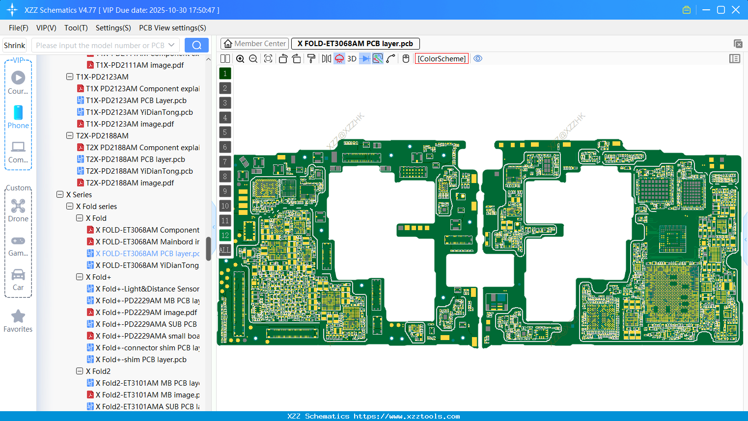Select the Zoom In tool
The height and width of the screenshot is (421, 748).
[x=240, y=58]
